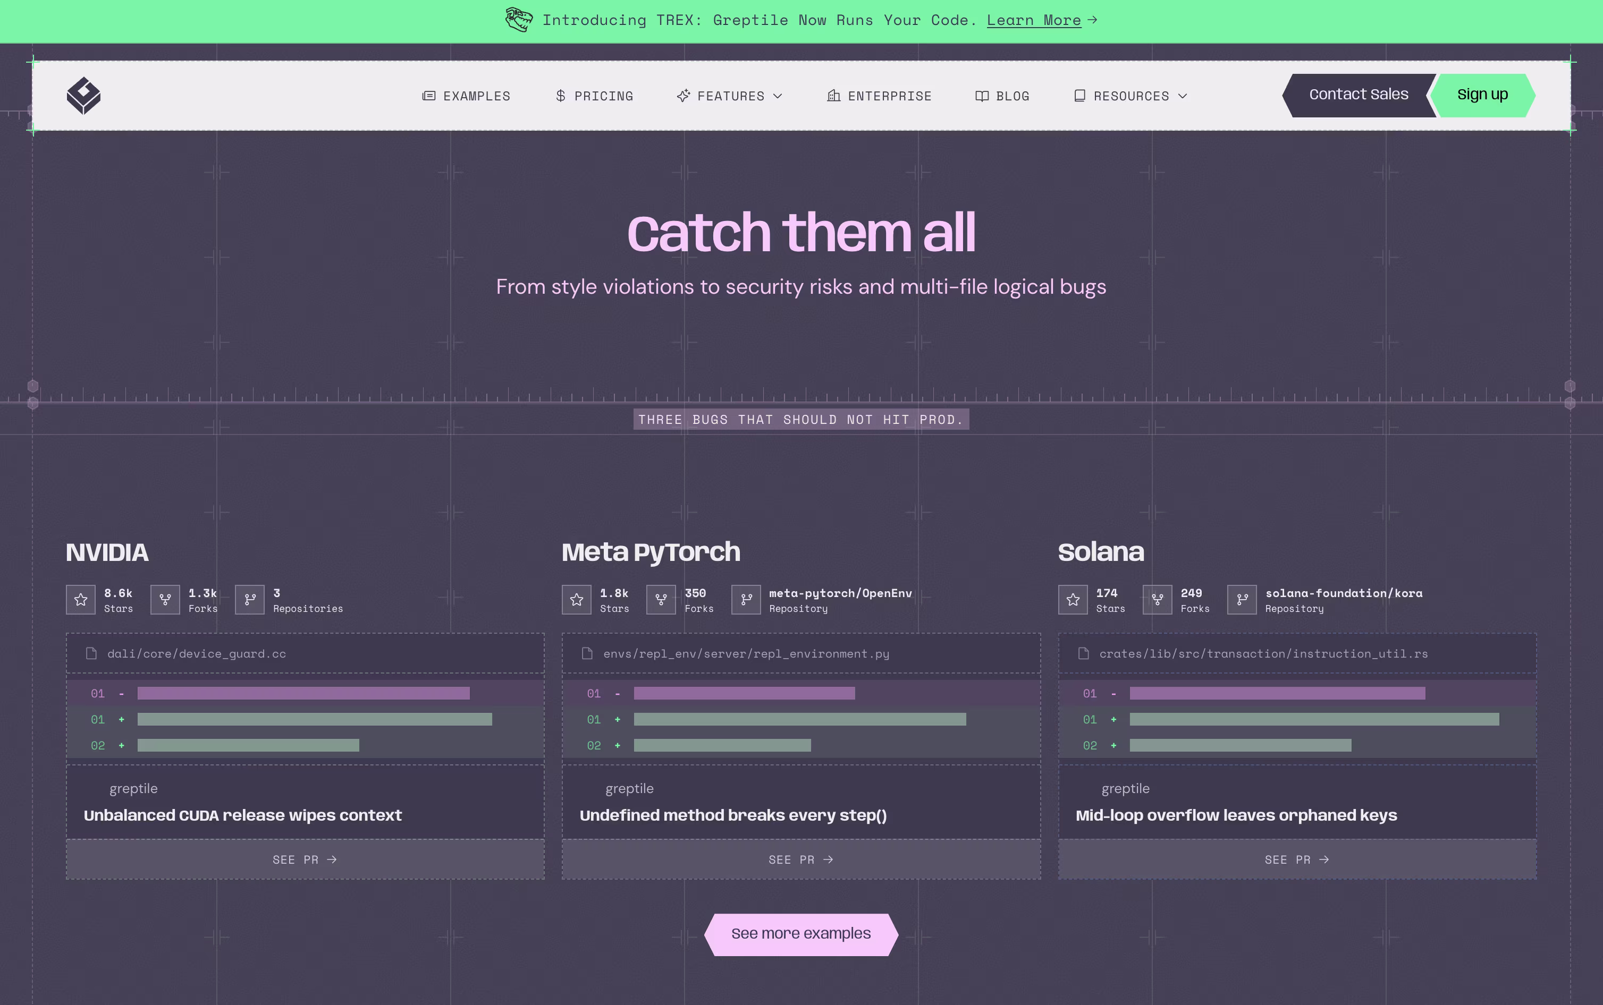Screen dimensions: 1603x1005
Task: Click the 'THREE BUGS THAT SHOULD NOT HIT PROD.' label
Action: pos(801,420)
